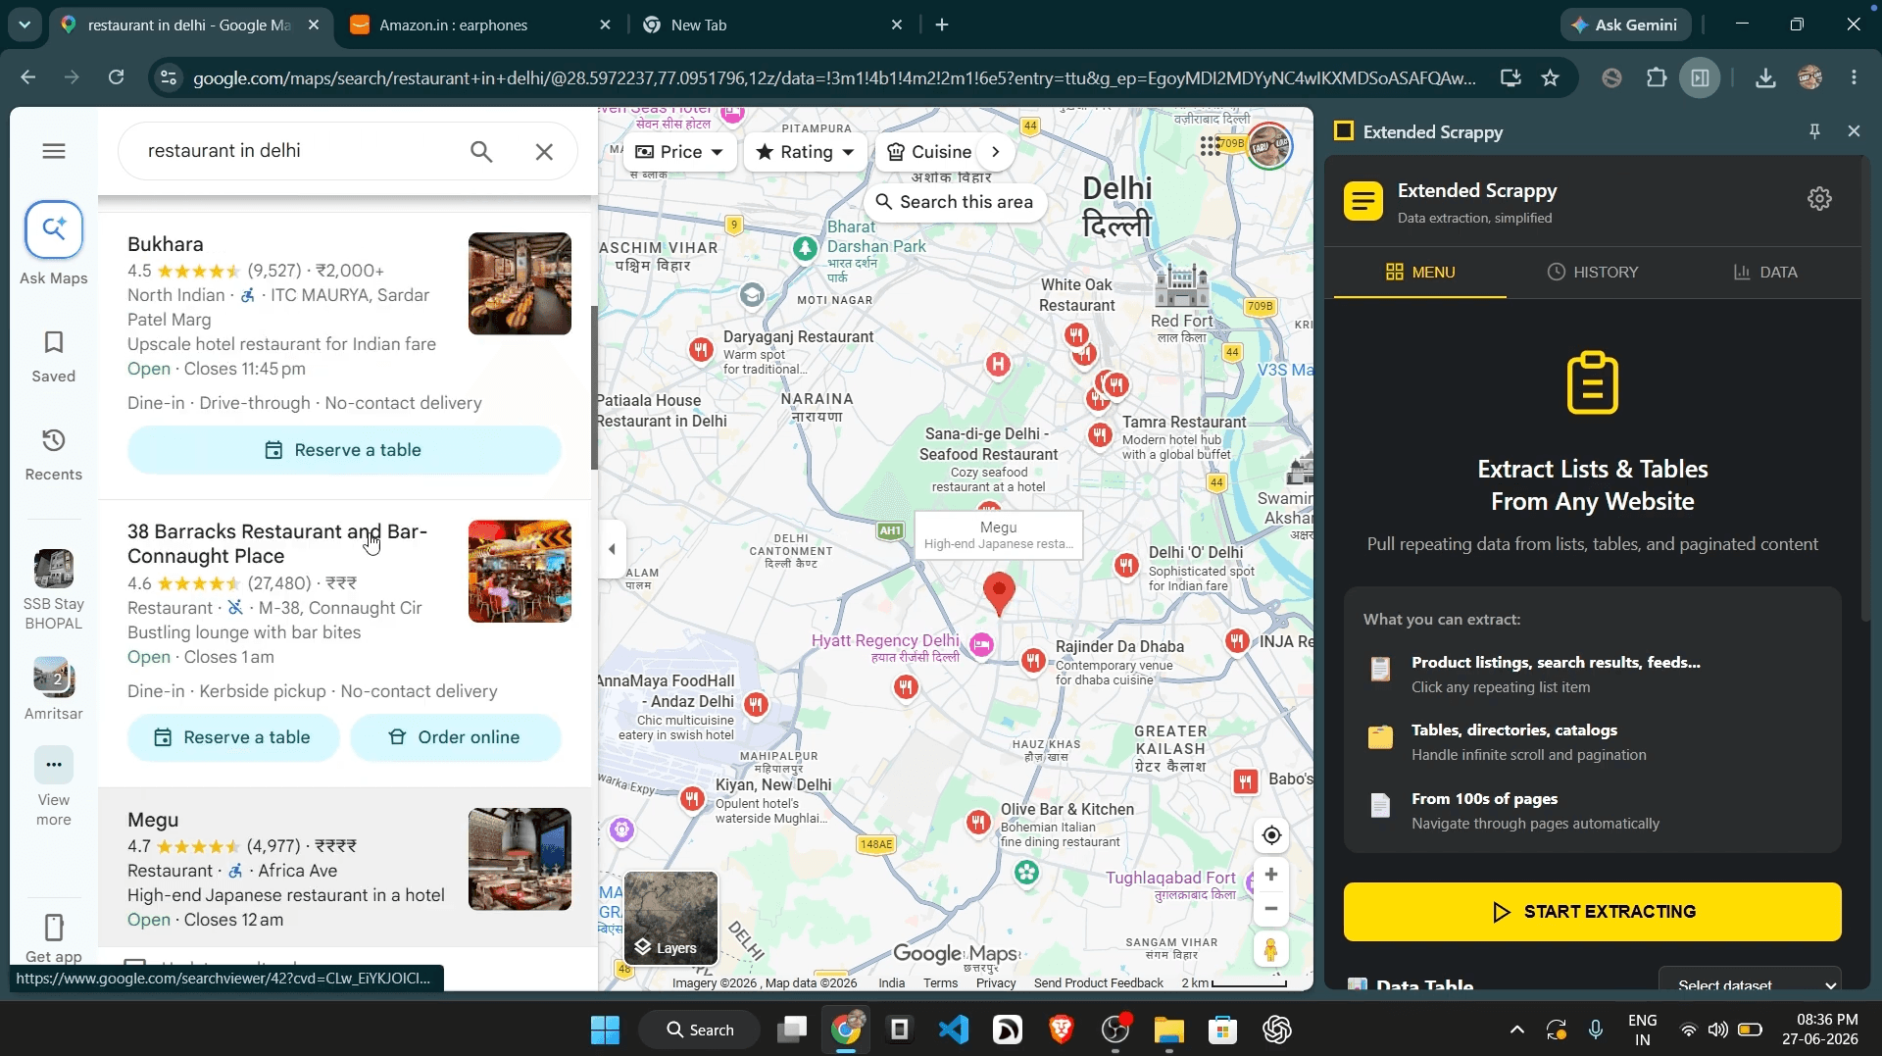The height and width of the screenshot is (1056, 1882).
Task: Open browser downloads icon
Action: [1765, 77]
